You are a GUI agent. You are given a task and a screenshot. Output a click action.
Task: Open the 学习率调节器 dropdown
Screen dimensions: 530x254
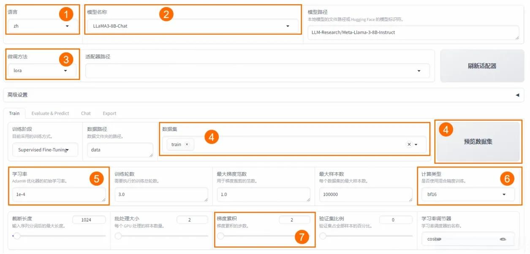[x=468, y=239]
